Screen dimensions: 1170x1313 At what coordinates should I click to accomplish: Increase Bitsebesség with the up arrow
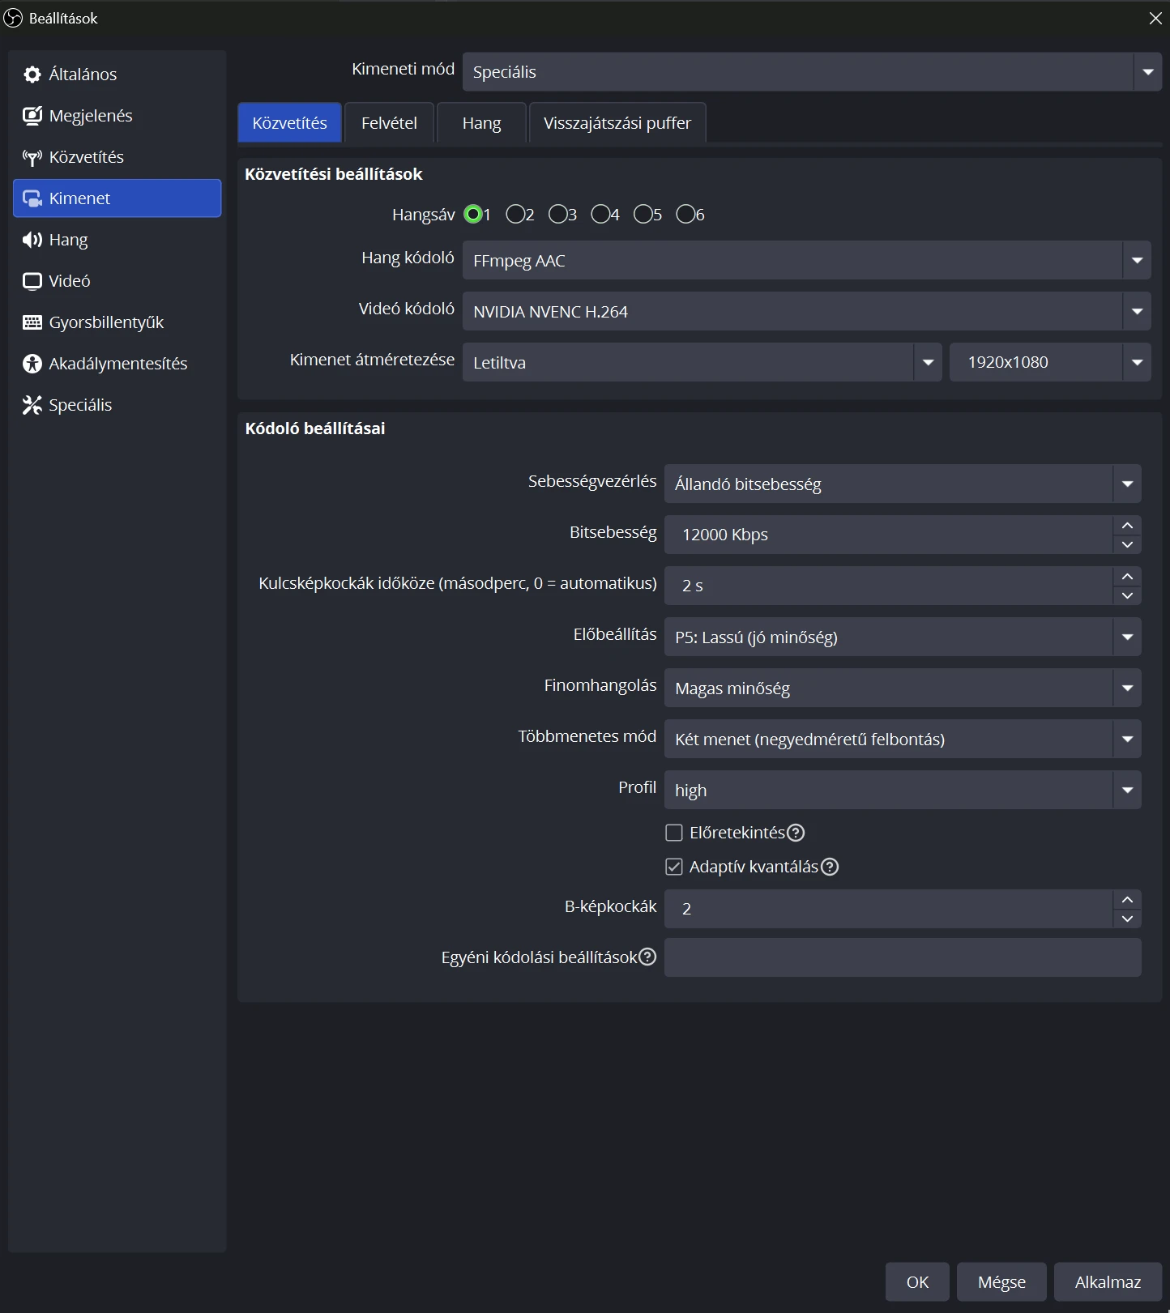click(1127, 526)
